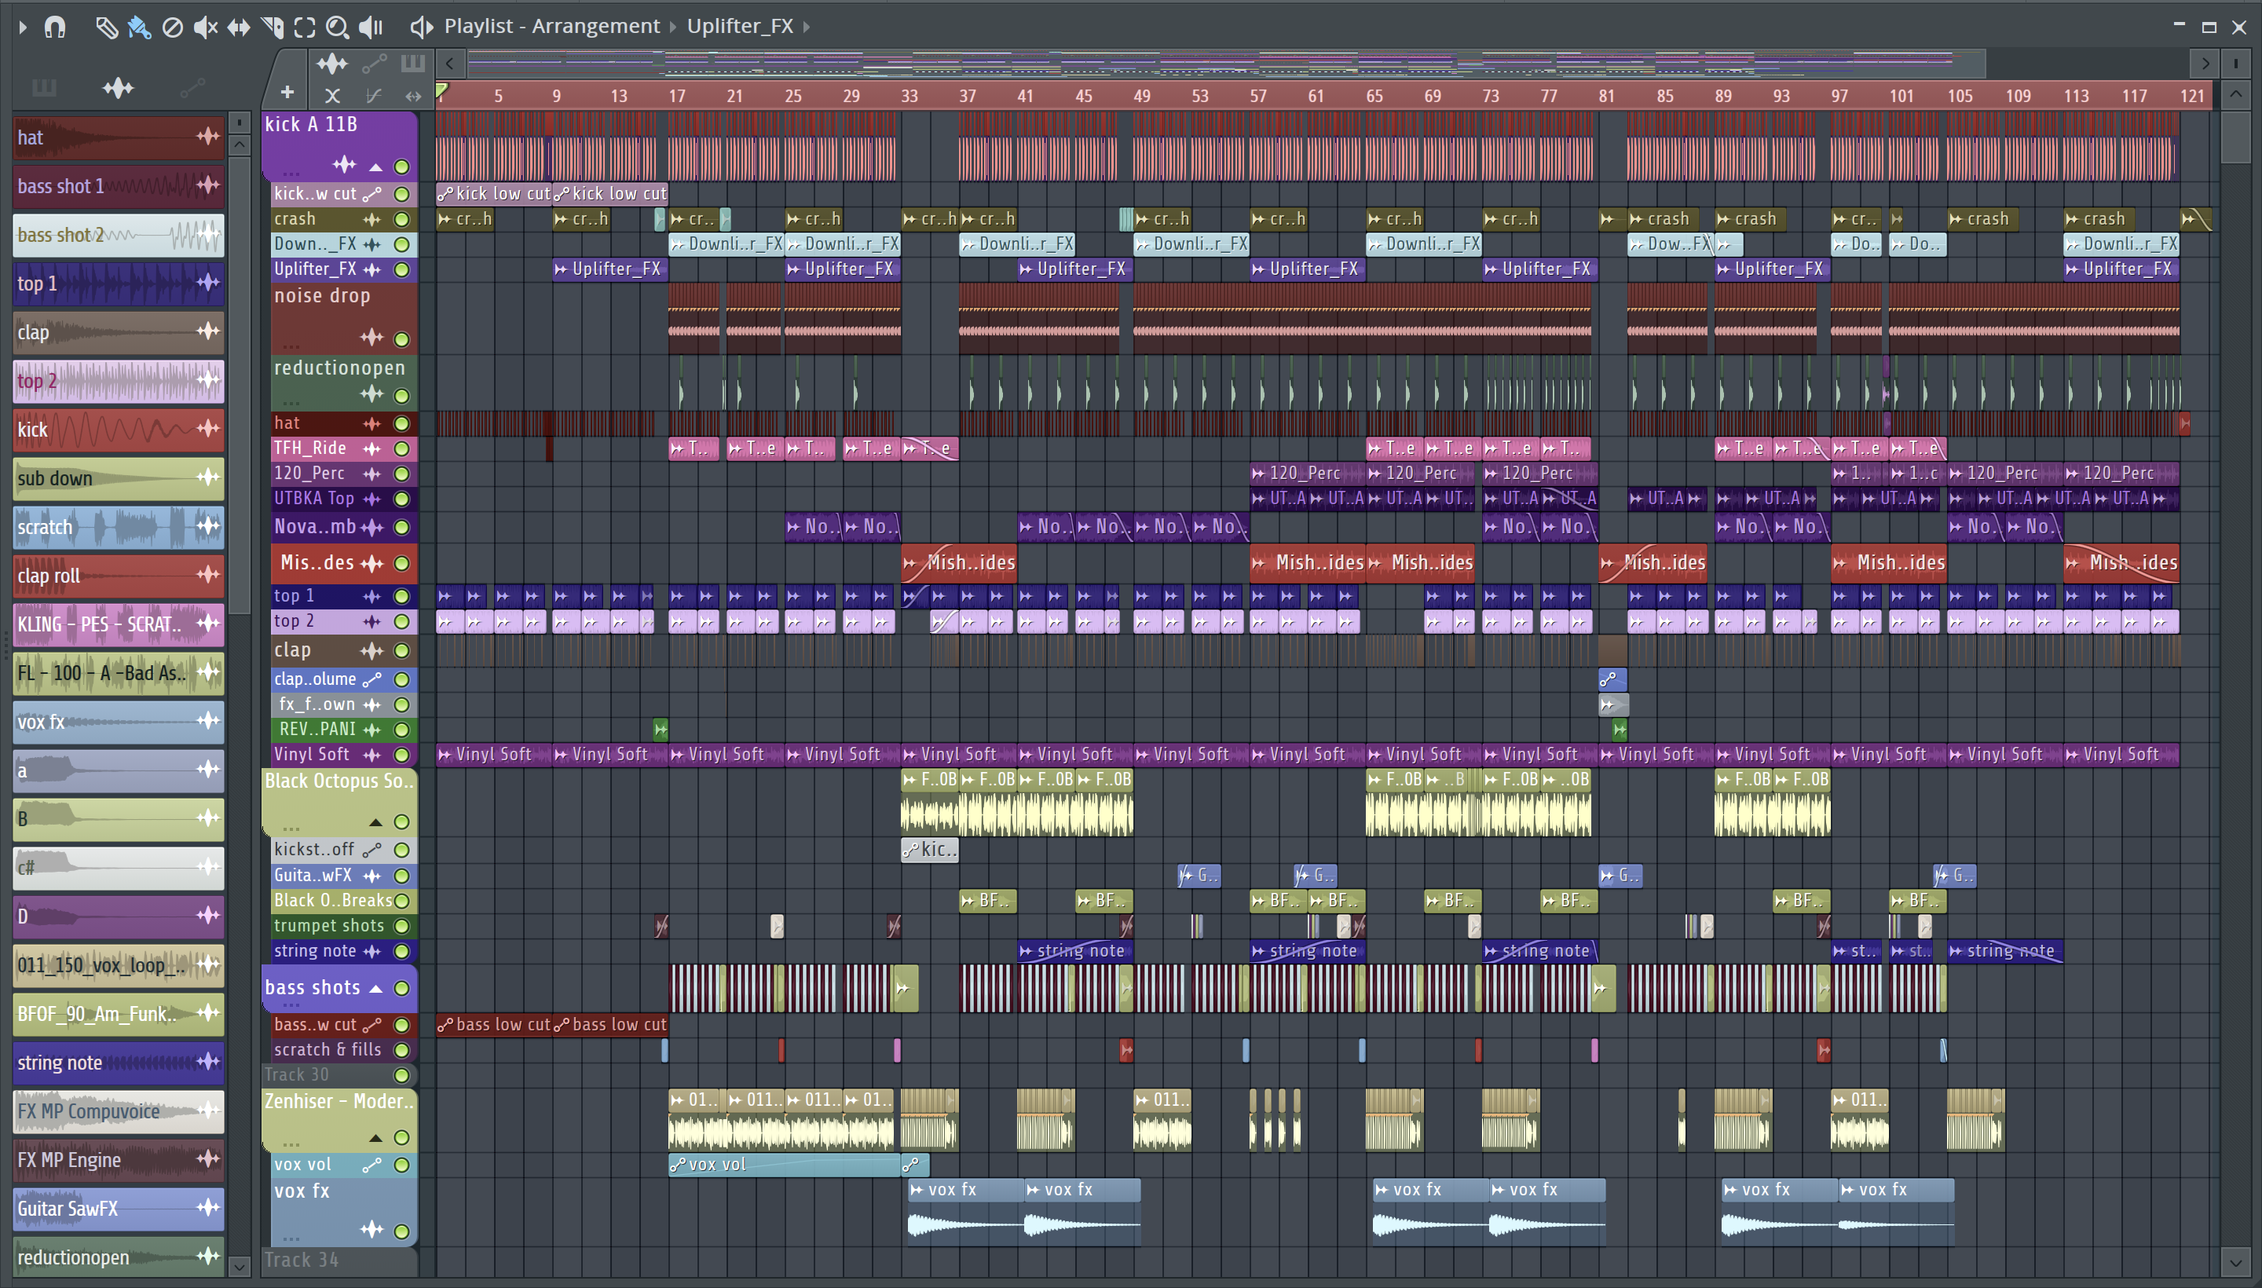Toggle the snap magnet icon
This screenshot has width=2262, height=1288.
(x=55, y=27)
